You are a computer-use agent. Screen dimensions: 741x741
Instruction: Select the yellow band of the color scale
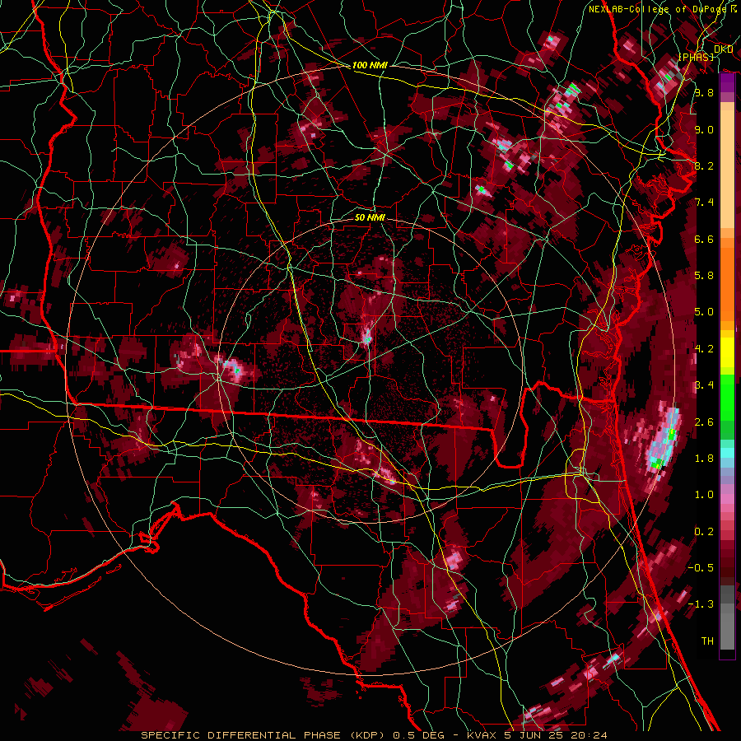click(x=727, y=352)
